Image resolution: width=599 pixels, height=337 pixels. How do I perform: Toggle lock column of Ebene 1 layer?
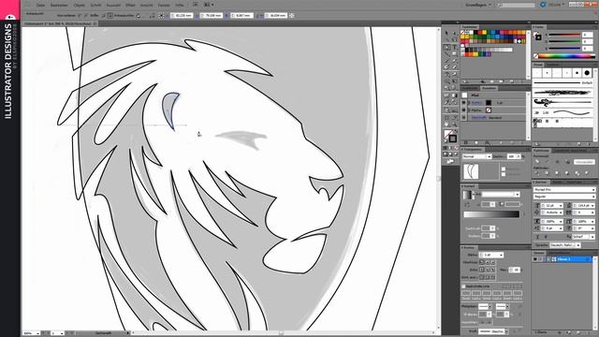pyautogui.click(x=542, y=259)
